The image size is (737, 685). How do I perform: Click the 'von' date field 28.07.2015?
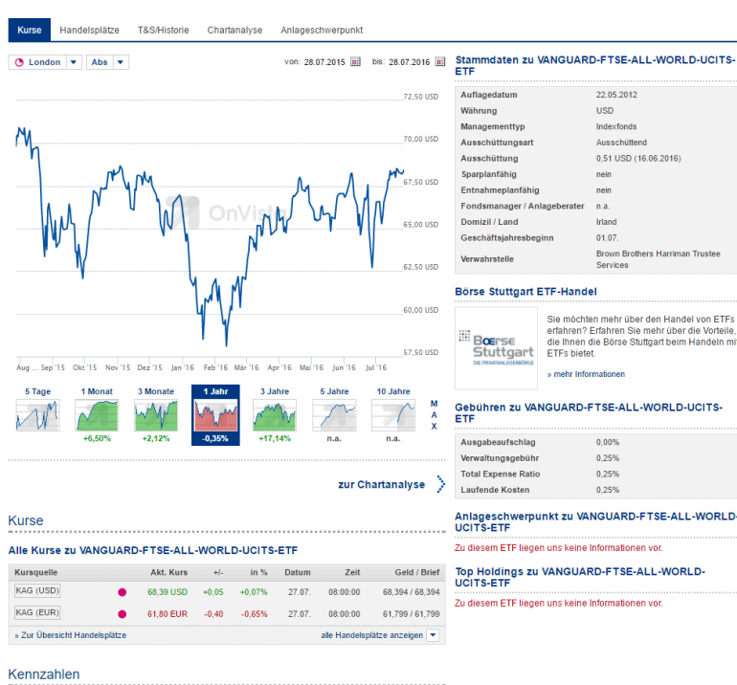pyautogui.click(x=324, y=62)
